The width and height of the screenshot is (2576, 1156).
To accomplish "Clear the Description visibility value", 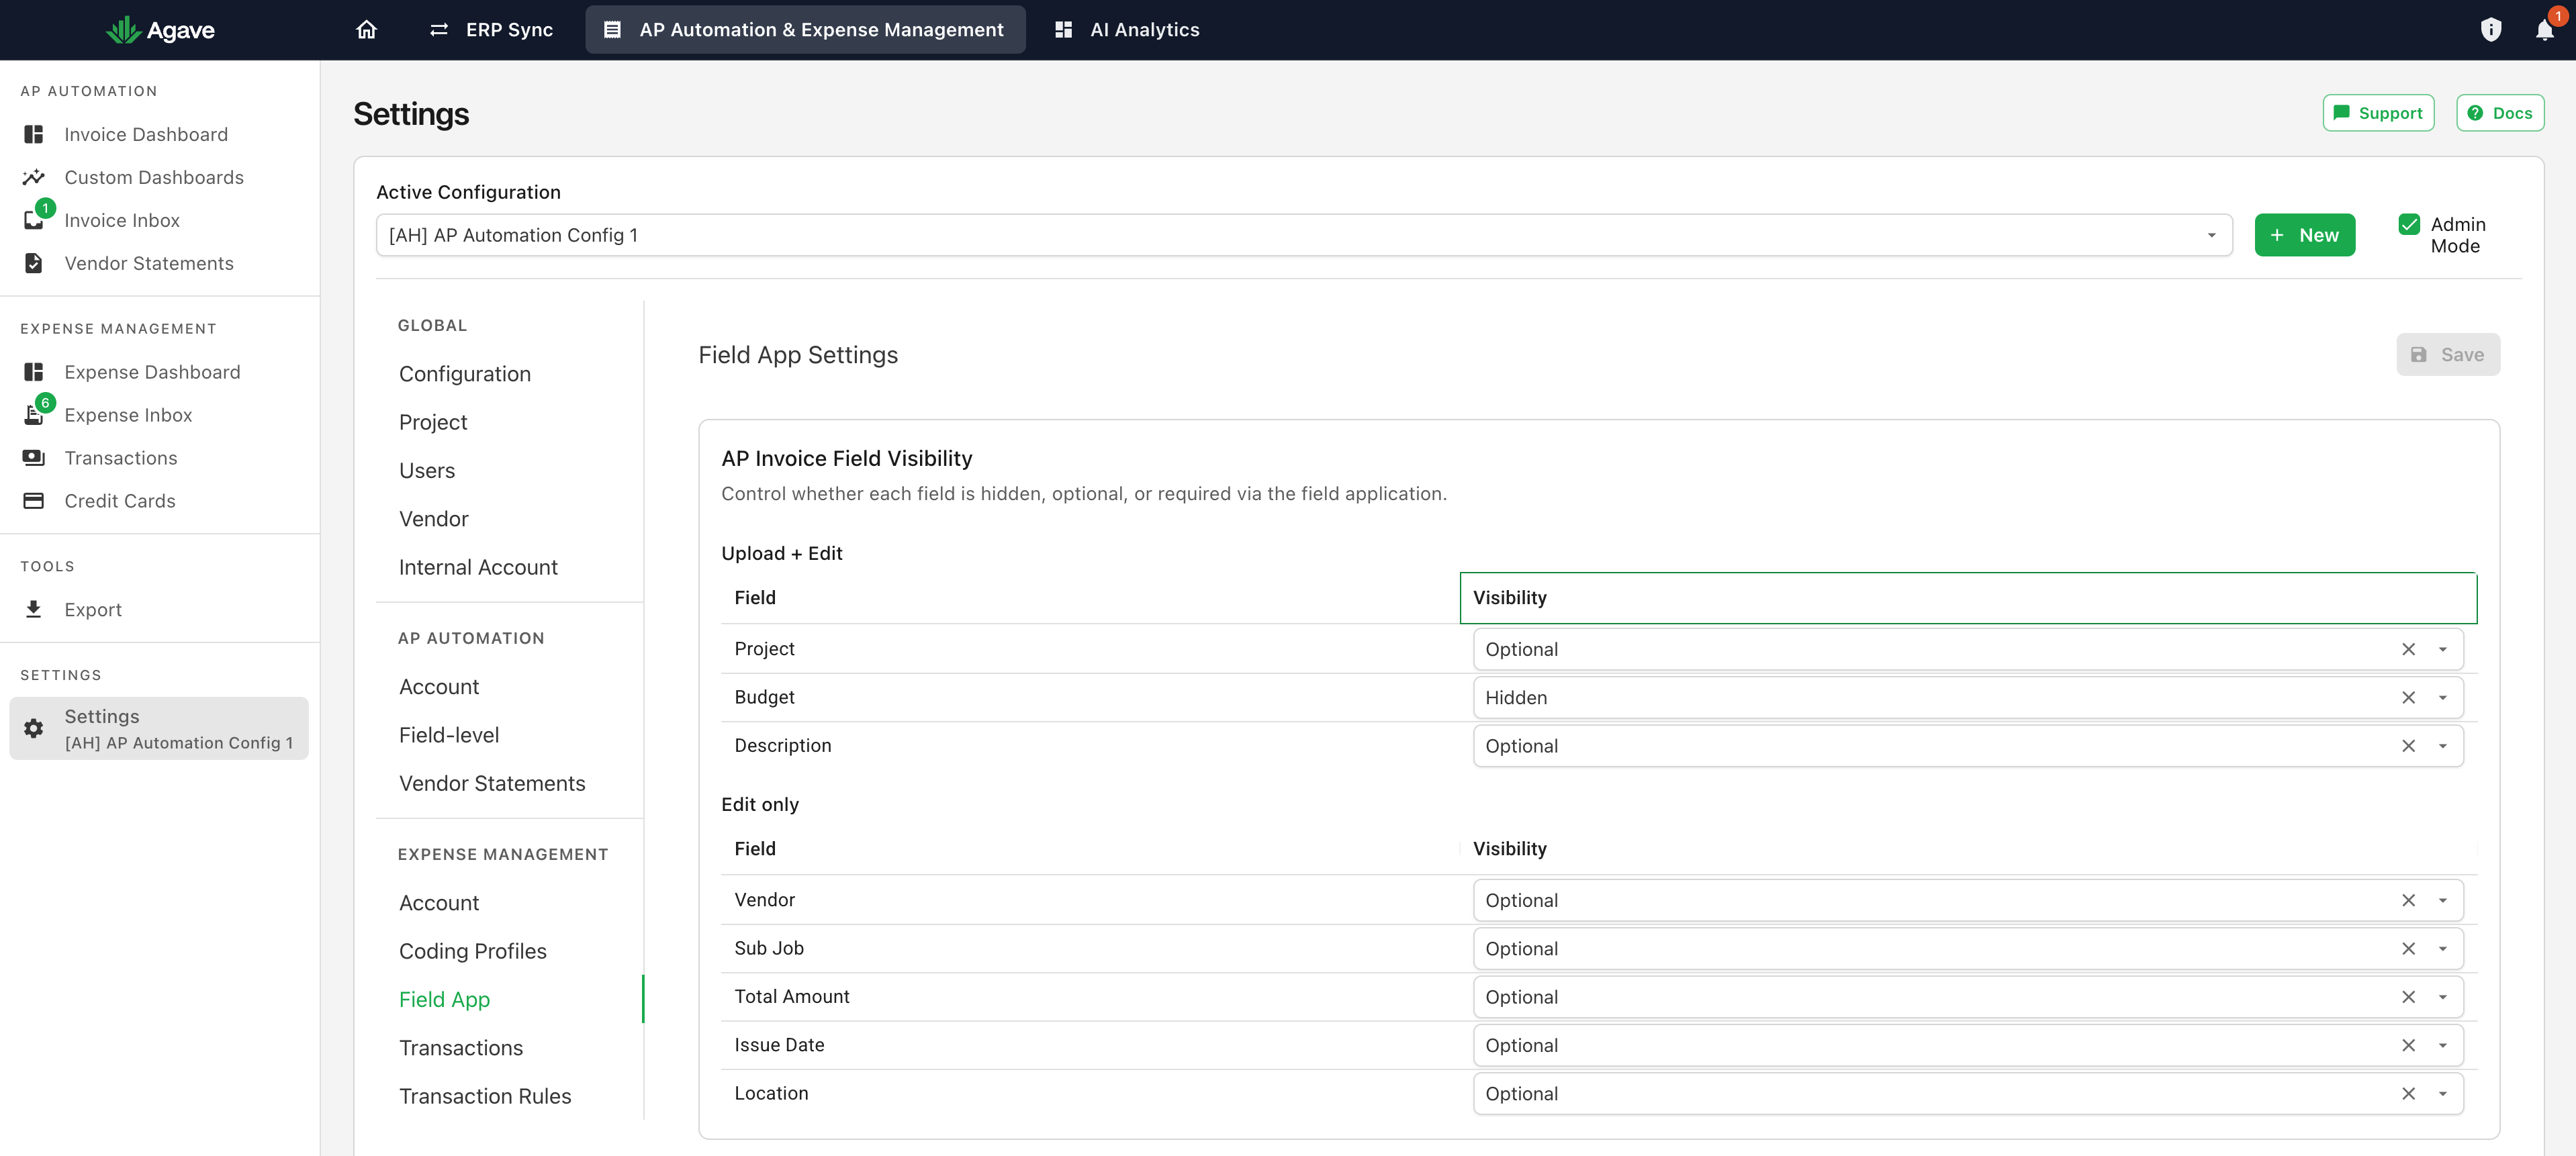I will [x=2408, y=746].
